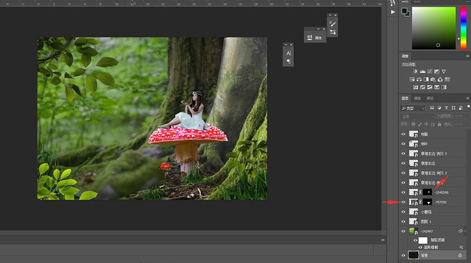
Task: Add a Levels adjustment from the panel
Action: click(422, 71)
